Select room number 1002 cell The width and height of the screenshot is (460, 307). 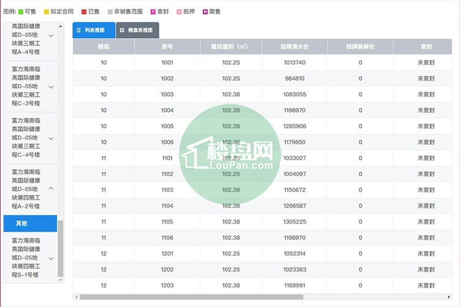point(167,78)
